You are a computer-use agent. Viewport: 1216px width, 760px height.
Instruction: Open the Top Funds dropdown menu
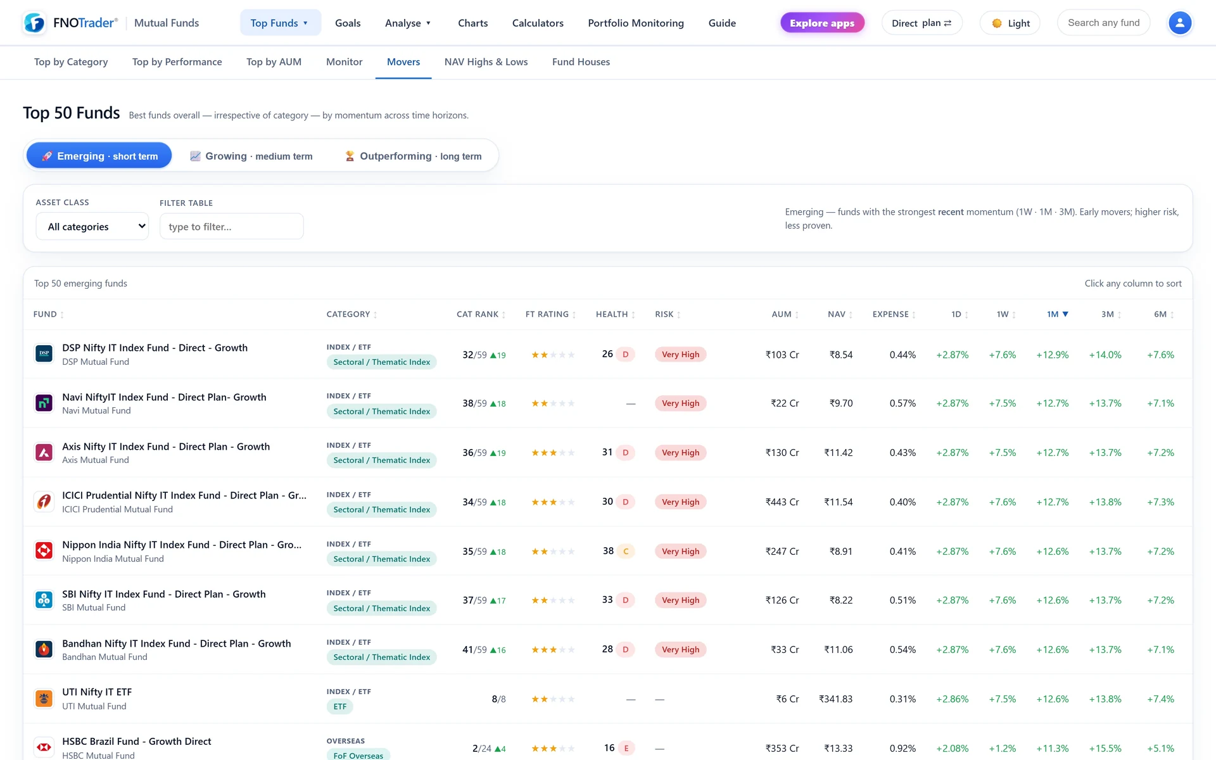point(280,23)
